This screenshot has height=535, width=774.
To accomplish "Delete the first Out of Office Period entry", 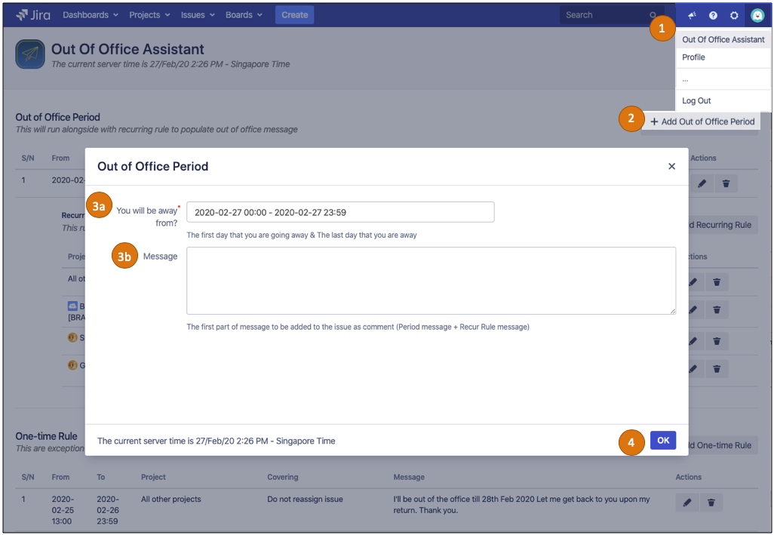I will (726, 183).
